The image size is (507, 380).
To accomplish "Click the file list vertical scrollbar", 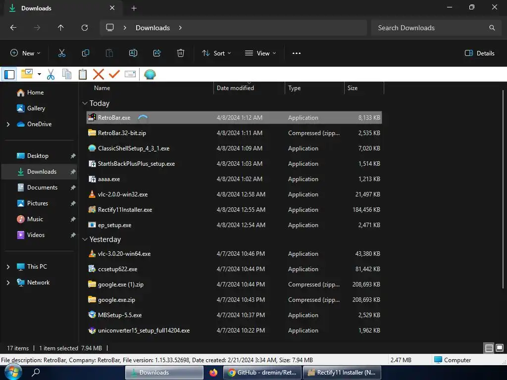I will point(503,190).
